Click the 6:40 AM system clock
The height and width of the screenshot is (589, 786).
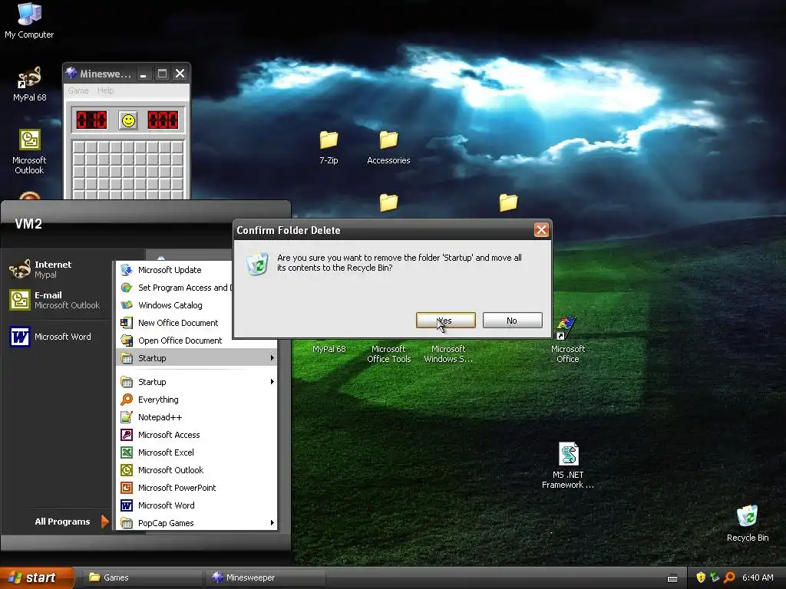(x=758, y=577)
